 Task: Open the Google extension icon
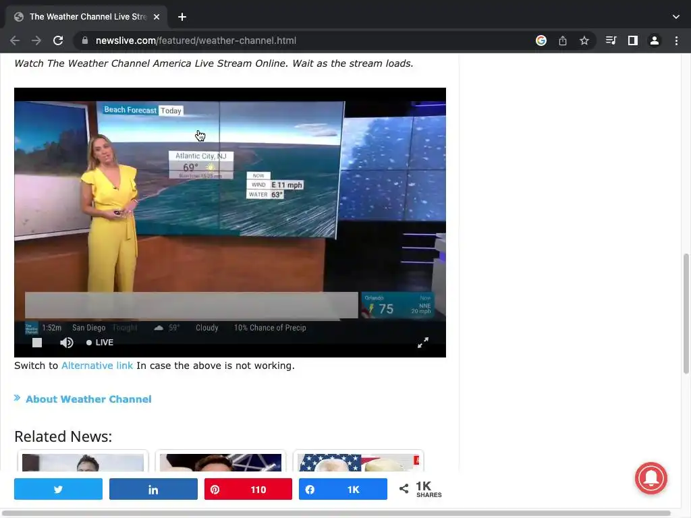coord(541,40)
